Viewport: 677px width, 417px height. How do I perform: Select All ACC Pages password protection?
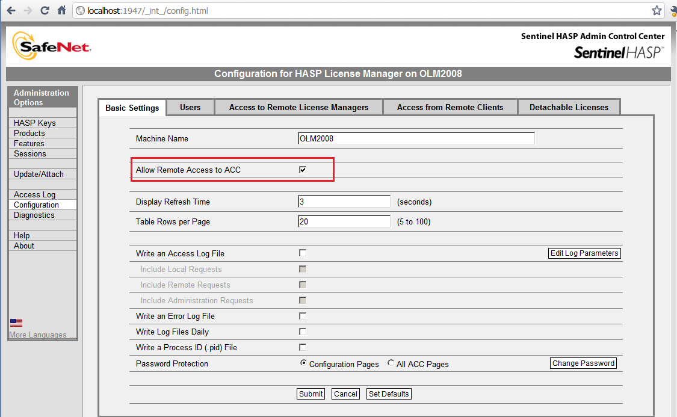coord(391,363)
